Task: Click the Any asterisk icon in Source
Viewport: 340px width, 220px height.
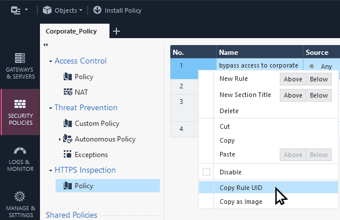Action: [x=312, y=66]
